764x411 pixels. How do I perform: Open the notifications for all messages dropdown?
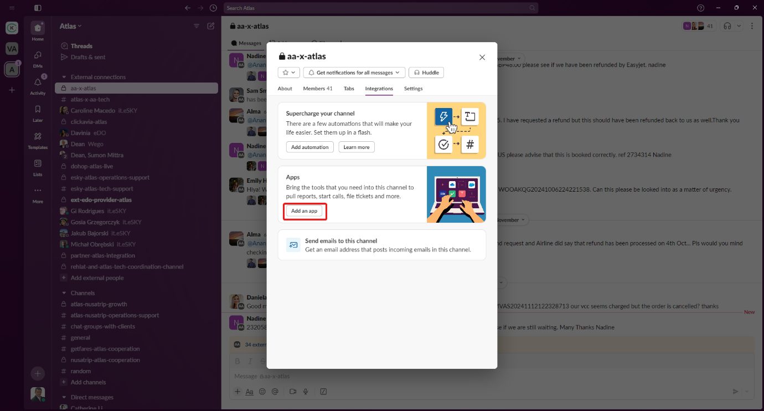click(354, 73)
